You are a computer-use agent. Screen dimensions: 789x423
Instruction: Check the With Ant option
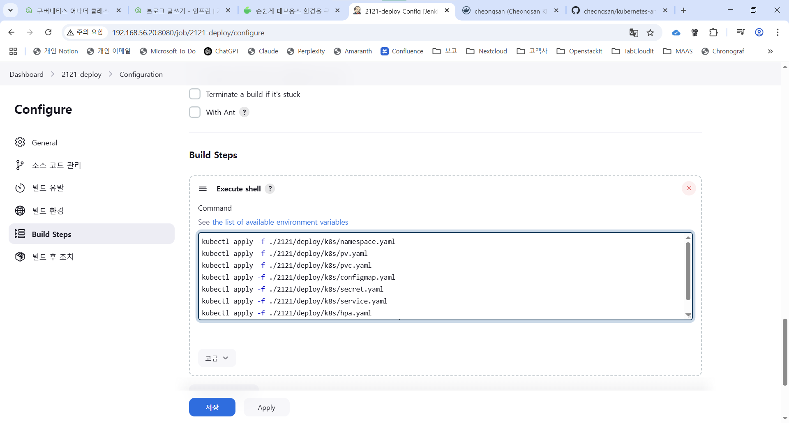click(195, 112)
